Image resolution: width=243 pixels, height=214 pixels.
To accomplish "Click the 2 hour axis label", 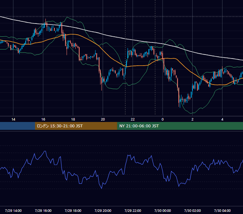I will 193,119.
